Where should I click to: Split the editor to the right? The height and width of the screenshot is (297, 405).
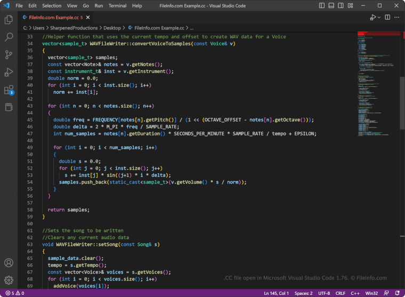pyautogui.click(x=387, y=17)
